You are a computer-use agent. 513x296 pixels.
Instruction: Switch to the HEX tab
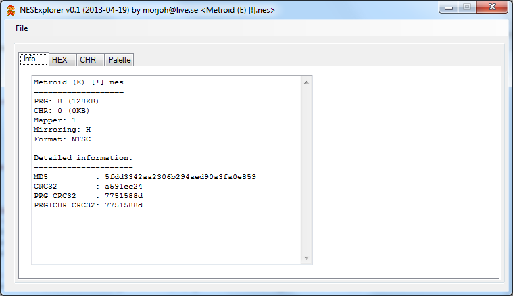[62, 60]
